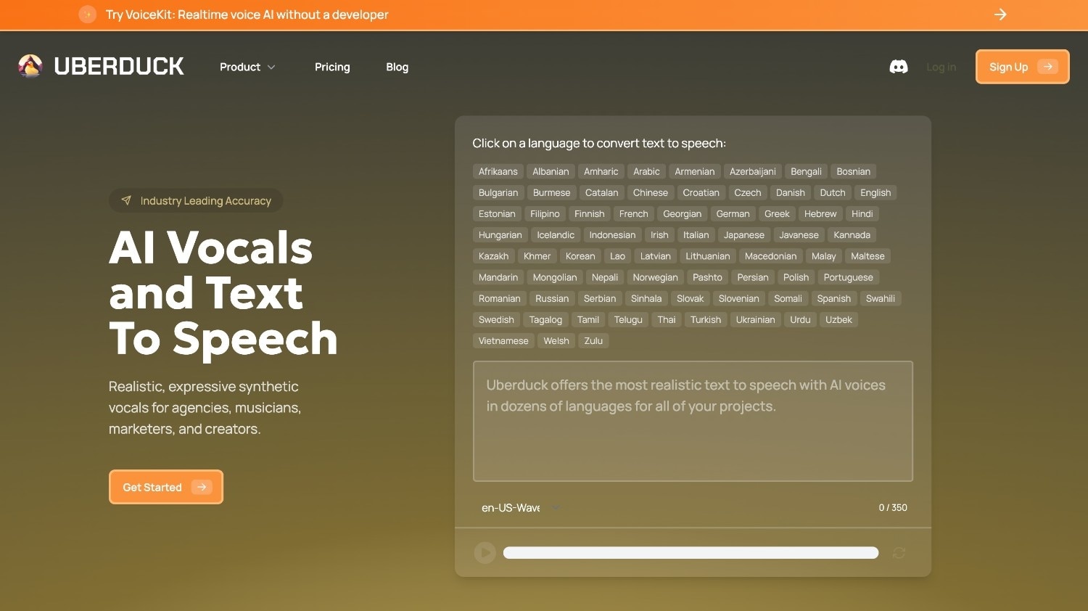Choose the Danish language tag
The image size is (1088, 611).
(x=791, y=193)
